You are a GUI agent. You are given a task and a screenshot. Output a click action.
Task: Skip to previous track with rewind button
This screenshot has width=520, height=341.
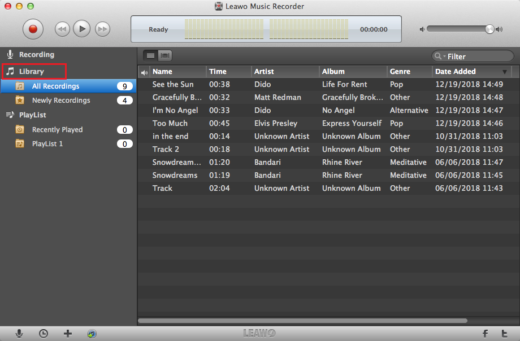coord(62,28)
